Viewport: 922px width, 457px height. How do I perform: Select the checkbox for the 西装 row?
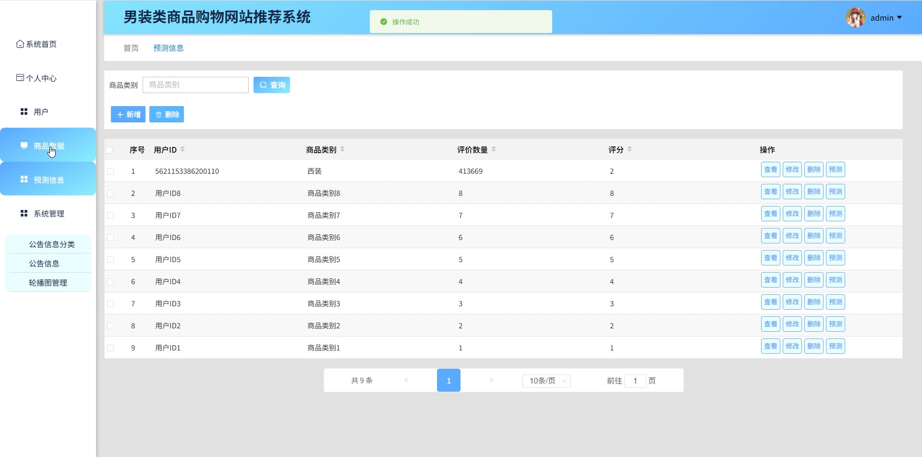point(110,171)
